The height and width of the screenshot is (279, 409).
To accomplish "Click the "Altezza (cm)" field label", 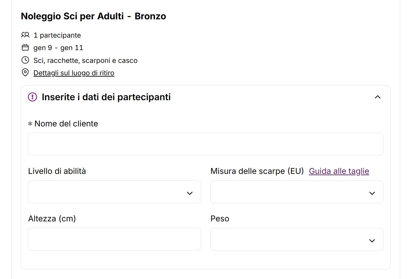I will (52, 218).
